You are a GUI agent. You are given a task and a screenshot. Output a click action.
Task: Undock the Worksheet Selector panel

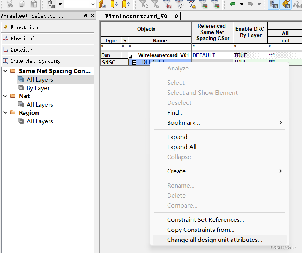click(x=86, y=16)
